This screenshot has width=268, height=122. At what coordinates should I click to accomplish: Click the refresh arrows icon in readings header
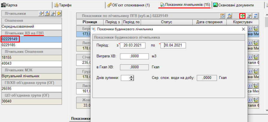tap(256, 16)
